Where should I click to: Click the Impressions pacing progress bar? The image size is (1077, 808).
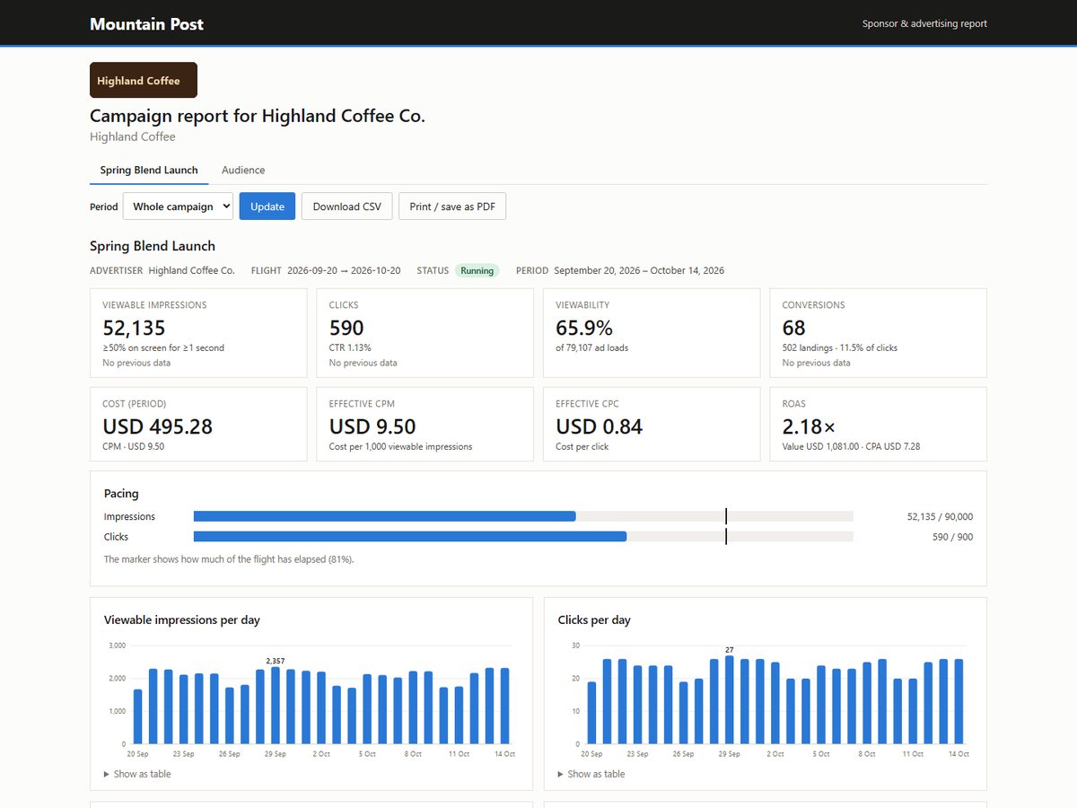523,516
